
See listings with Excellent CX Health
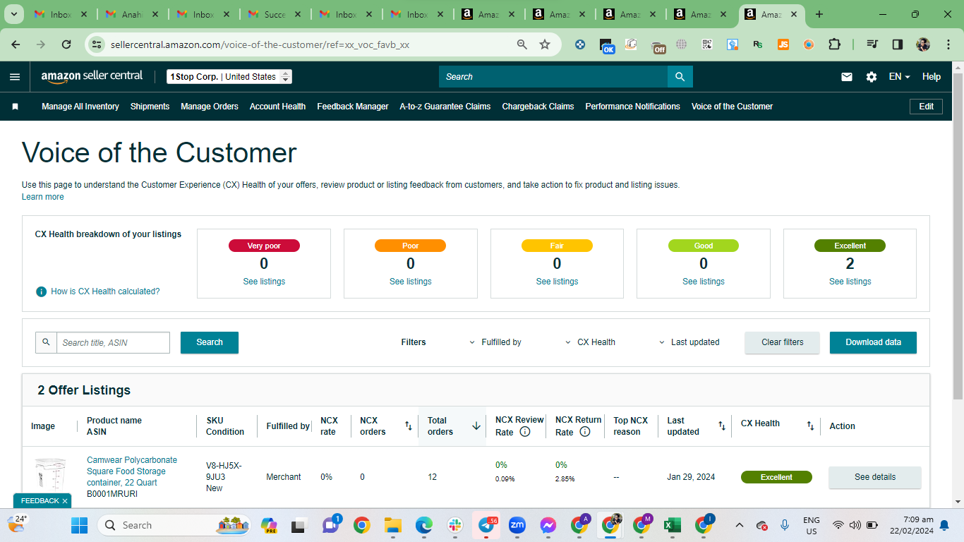coord(850,282)
